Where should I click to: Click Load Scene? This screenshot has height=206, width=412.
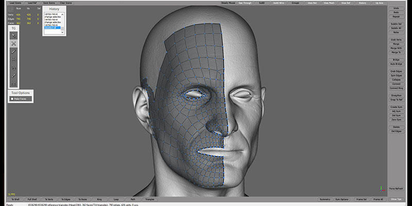(15, 3)
